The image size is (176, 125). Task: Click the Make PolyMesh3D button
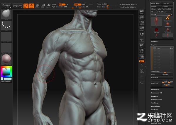[x=165, y=9]
